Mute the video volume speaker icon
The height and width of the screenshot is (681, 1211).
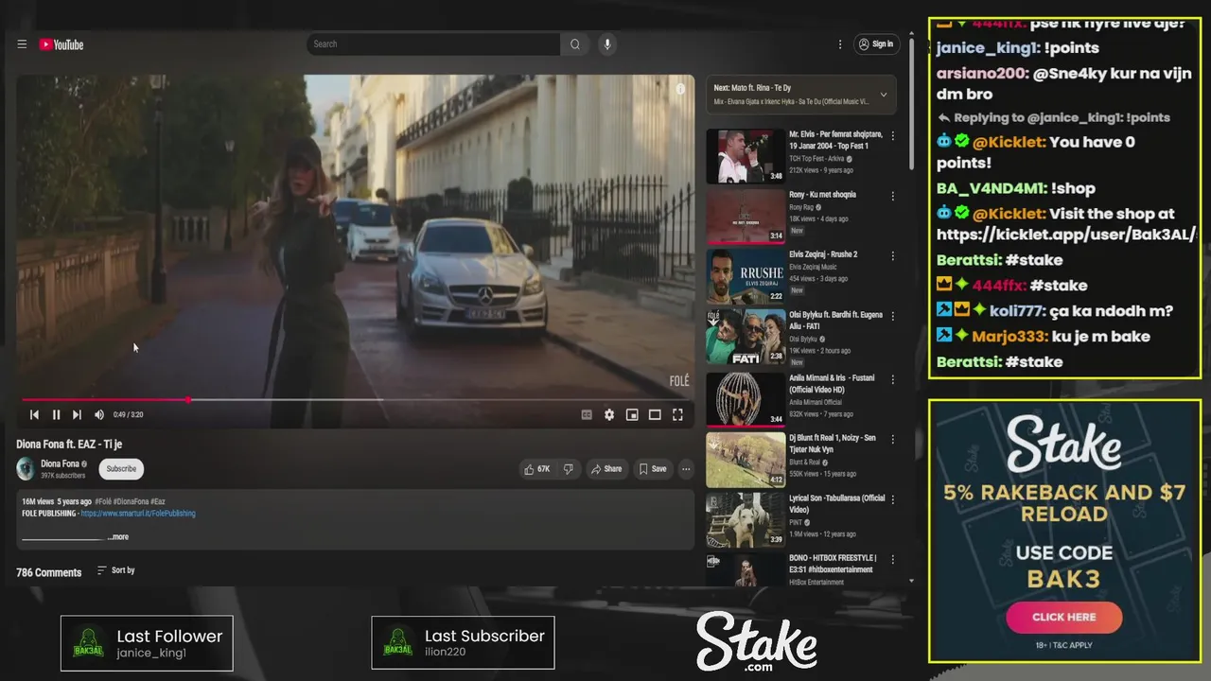click(98, 414)
